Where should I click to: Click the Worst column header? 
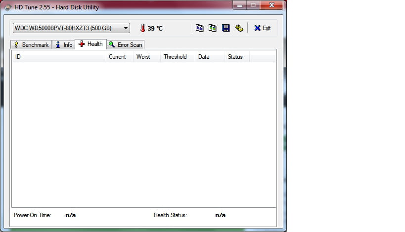click(147, 57)
